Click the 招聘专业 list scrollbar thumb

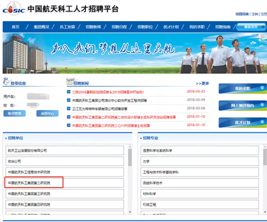coord(265,157)
